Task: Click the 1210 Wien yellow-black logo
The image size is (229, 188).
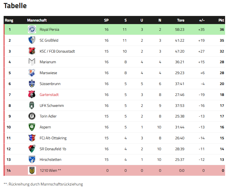Action: pyautogui.click(x=32, y=170)
